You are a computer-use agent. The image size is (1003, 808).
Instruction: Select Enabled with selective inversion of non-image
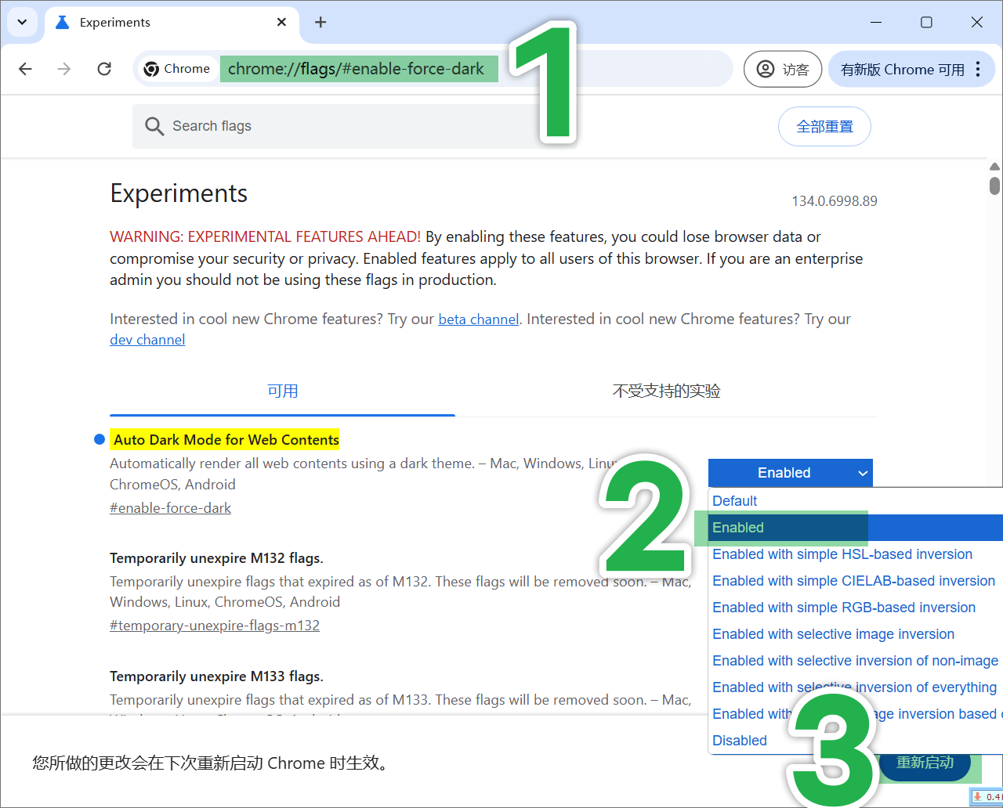pos(856,661)
